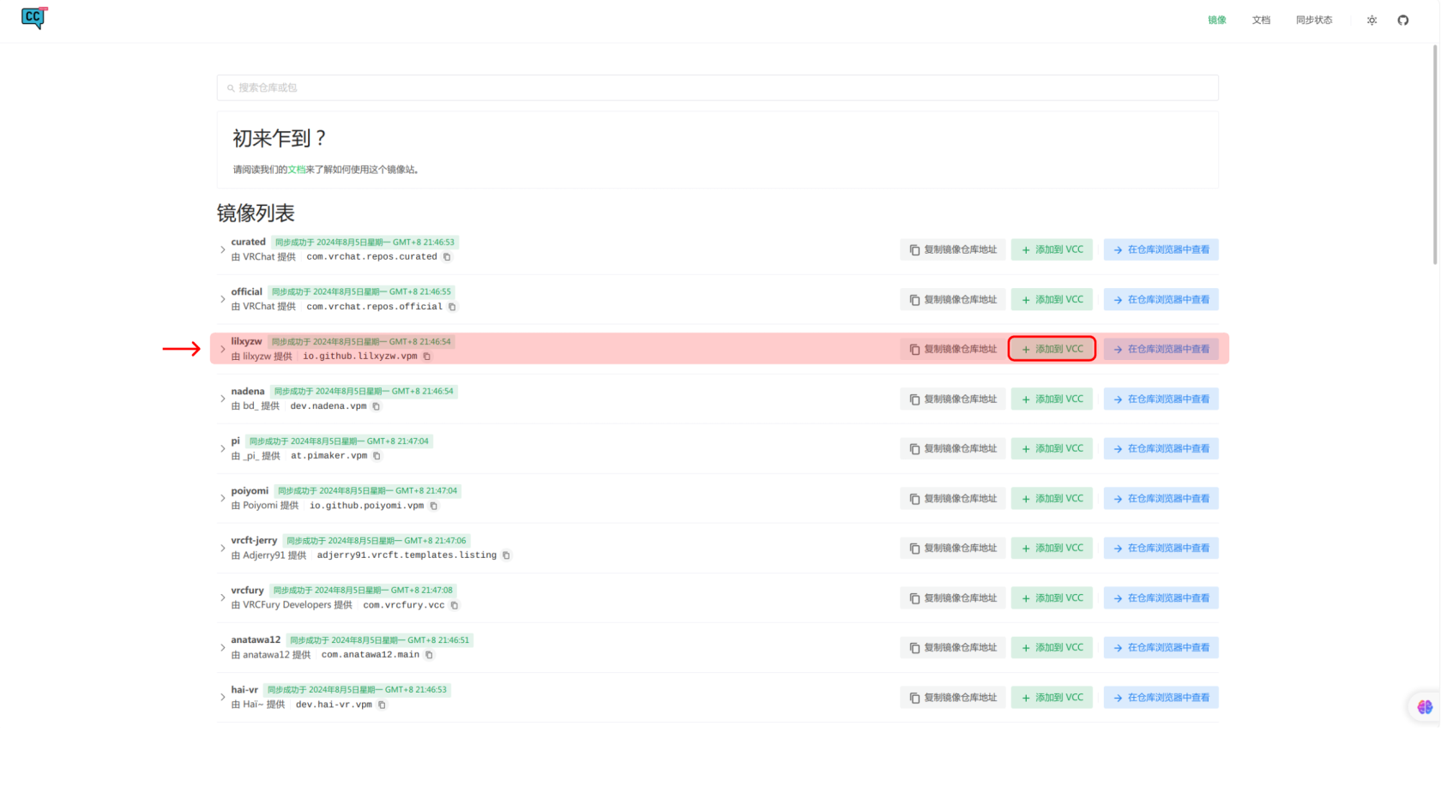This screenshot has height=810, width=1441.
Task: View poiyomi in repository browser
Action: [1161, 498]
